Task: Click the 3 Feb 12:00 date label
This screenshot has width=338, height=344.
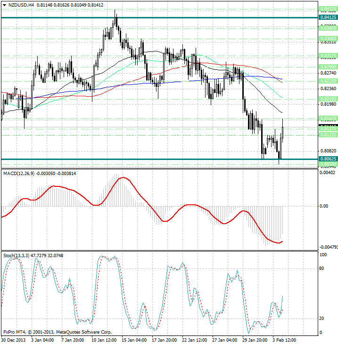Action: (284, 340)
